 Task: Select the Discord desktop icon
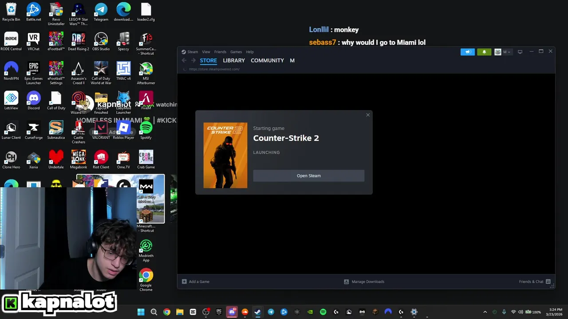(33, 101)
